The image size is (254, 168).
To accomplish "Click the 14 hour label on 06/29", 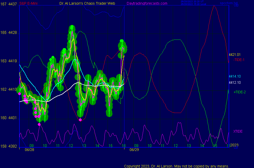I will pyautogui.click(x=202, y=146).
